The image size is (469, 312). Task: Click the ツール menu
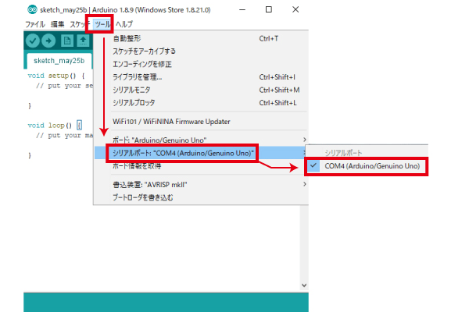click(x=102, y=24)
